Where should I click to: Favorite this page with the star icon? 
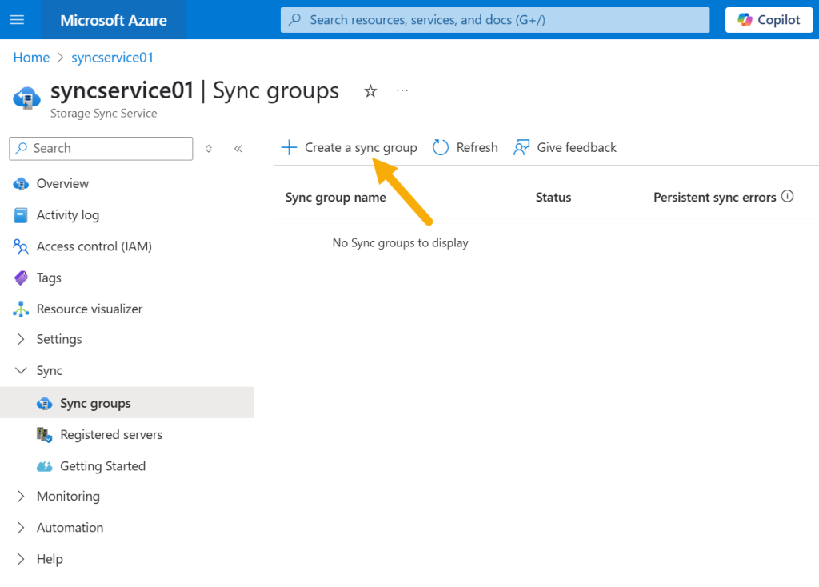point(370,91)
